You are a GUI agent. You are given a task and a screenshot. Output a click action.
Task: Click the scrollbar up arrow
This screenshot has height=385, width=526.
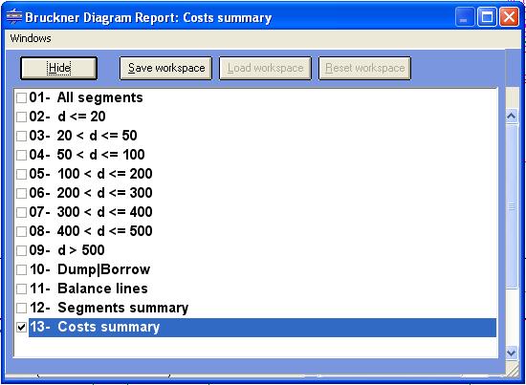coord(512,117)
